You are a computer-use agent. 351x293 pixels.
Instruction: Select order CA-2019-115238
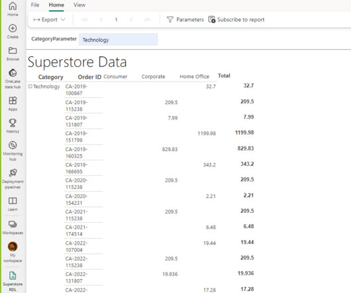76,105
